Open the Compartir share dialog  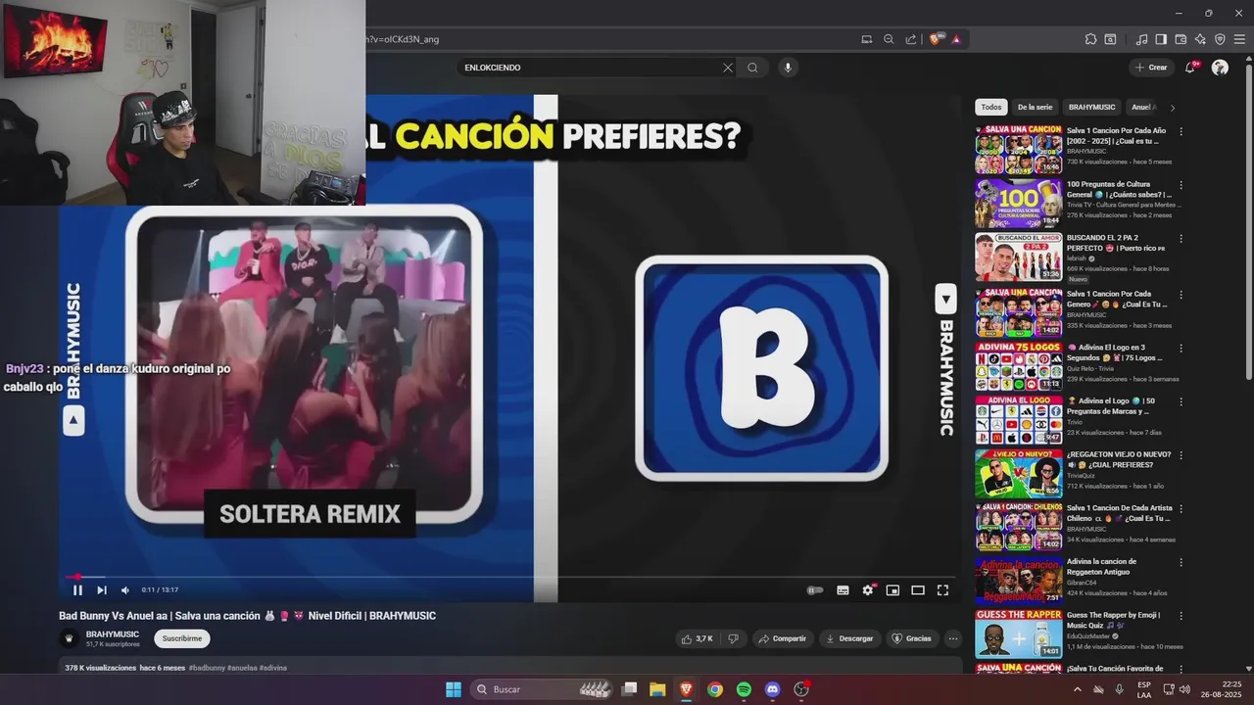[x=783, y=638]
